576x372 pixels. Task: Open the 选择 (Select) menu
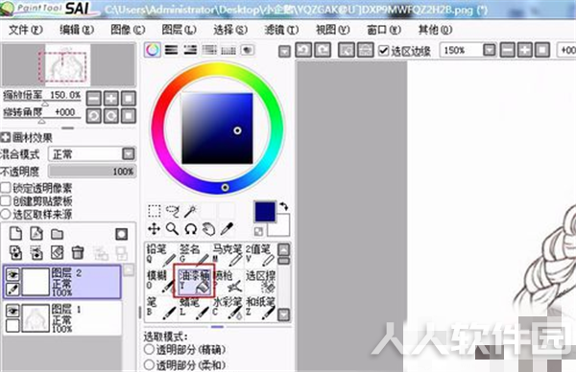(x=230, y=30)
